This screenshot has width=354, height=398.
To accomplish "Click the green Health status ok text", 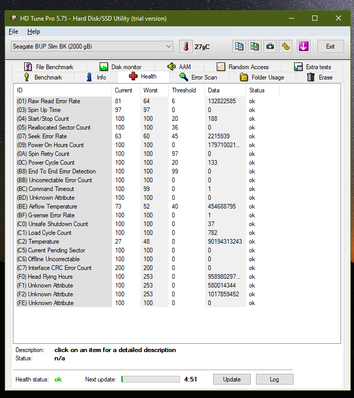I will click(x=58, y=379).
